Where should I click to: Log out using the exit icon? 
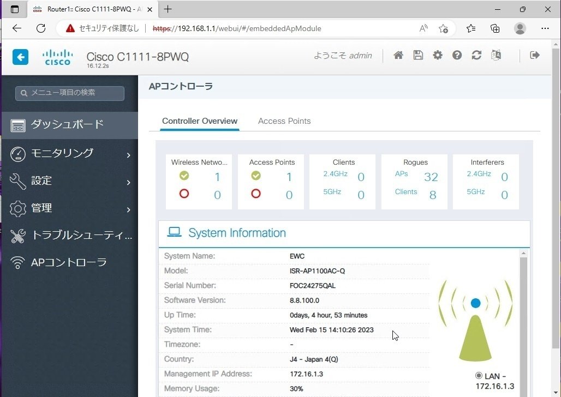(534, 55)
